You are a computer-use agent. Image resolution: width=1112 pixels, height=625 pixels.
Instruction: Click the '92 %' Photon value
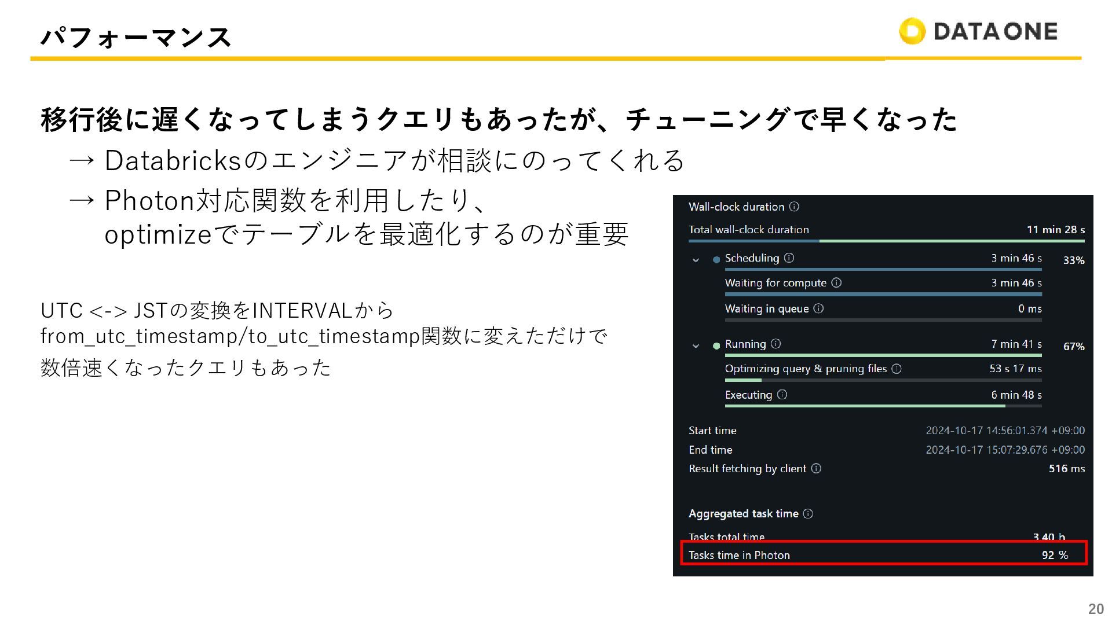click(x=1055, y=555)
